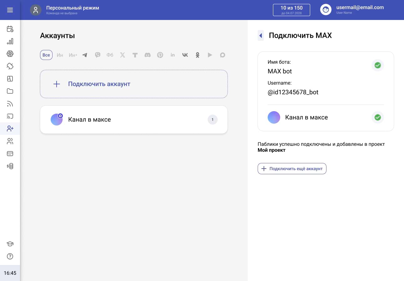
Task: Select the Фб filter tab
Action: (110, 55)
